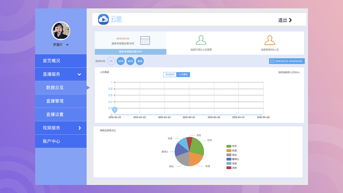Click the orange user icon for remaining quota
This screenshot has width=343, height=193.
coord(270,40)
